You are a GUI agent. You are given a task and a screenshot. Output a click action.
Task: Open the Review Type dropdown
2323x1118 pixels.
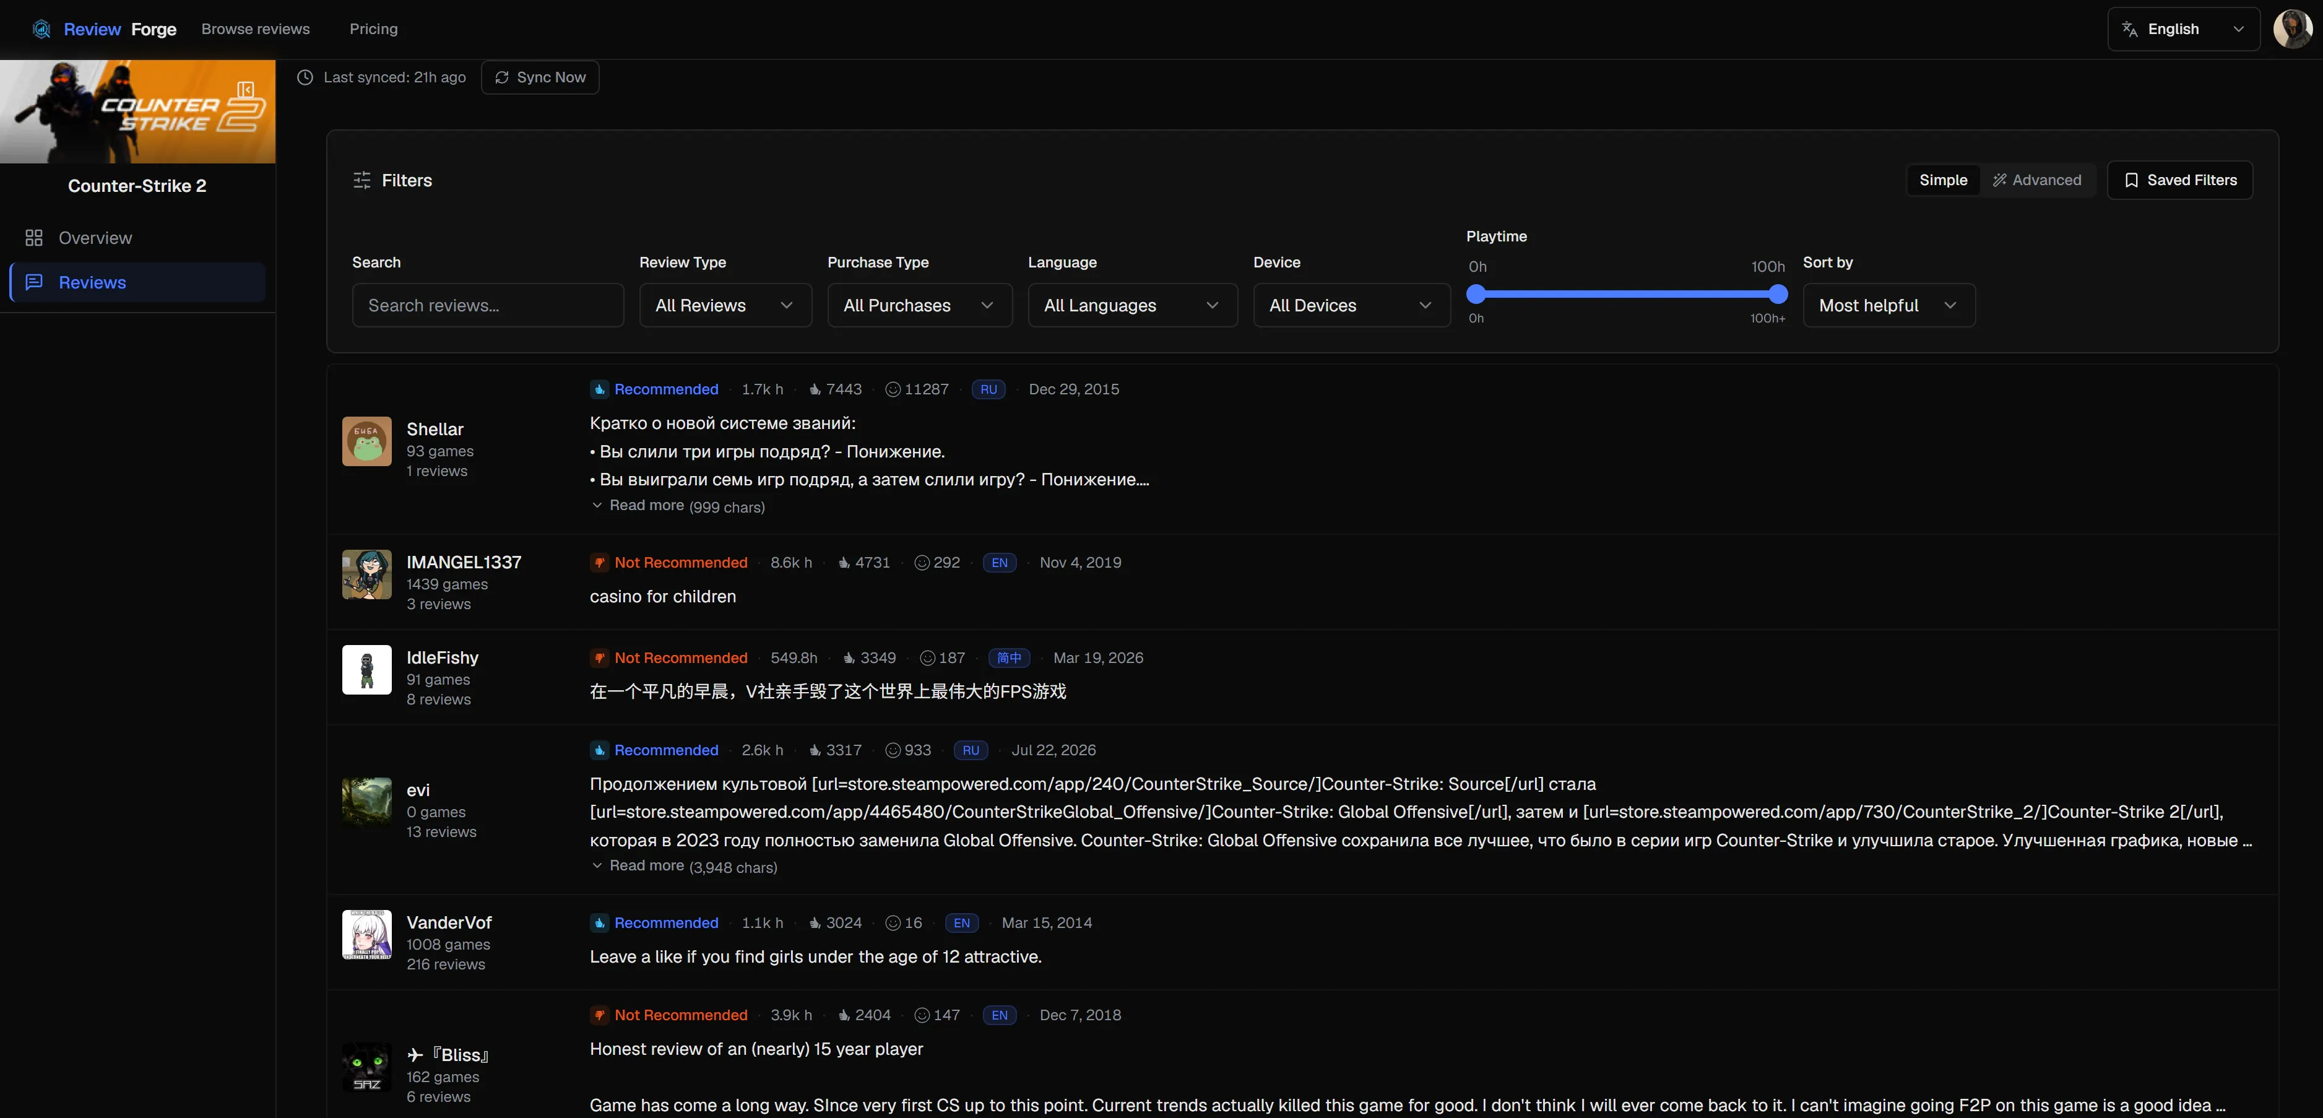click(726, 306)
